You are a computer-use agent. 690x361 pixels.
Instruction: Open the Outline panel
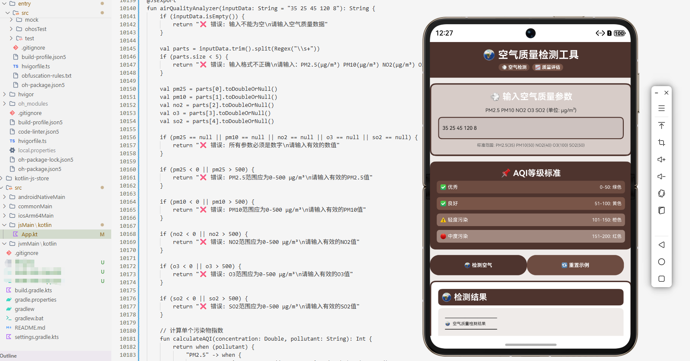(8, 356)
